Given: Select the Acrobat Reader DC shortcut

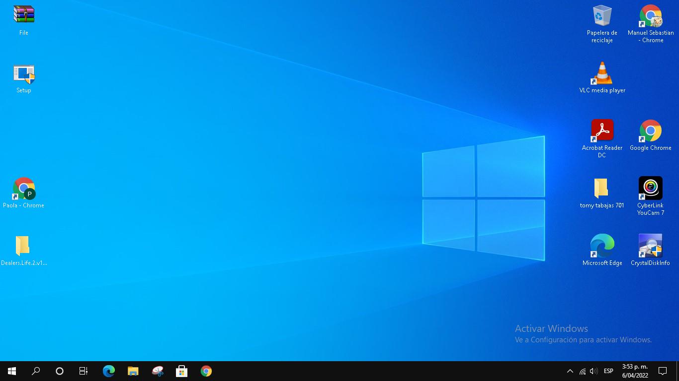Looking at the screenshot, I should (602, 132).
